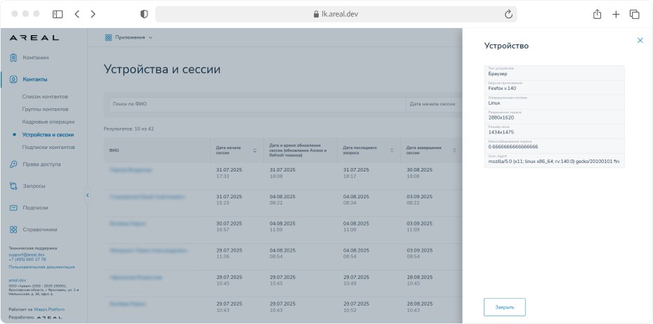Open Группы контактов
This screenshot has width=653, height=324.
point(46,109)
